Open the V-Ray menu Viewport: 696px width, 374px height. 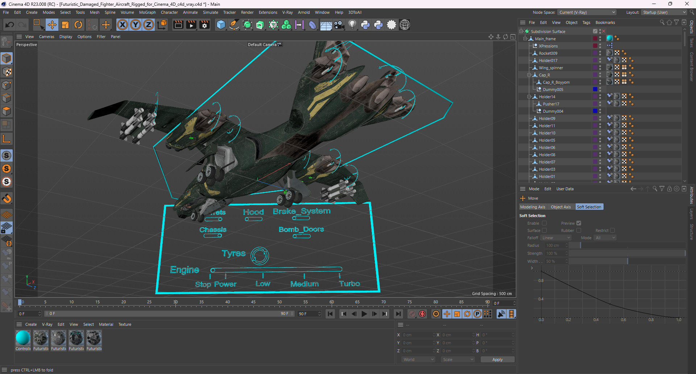[x=287, y=12]
